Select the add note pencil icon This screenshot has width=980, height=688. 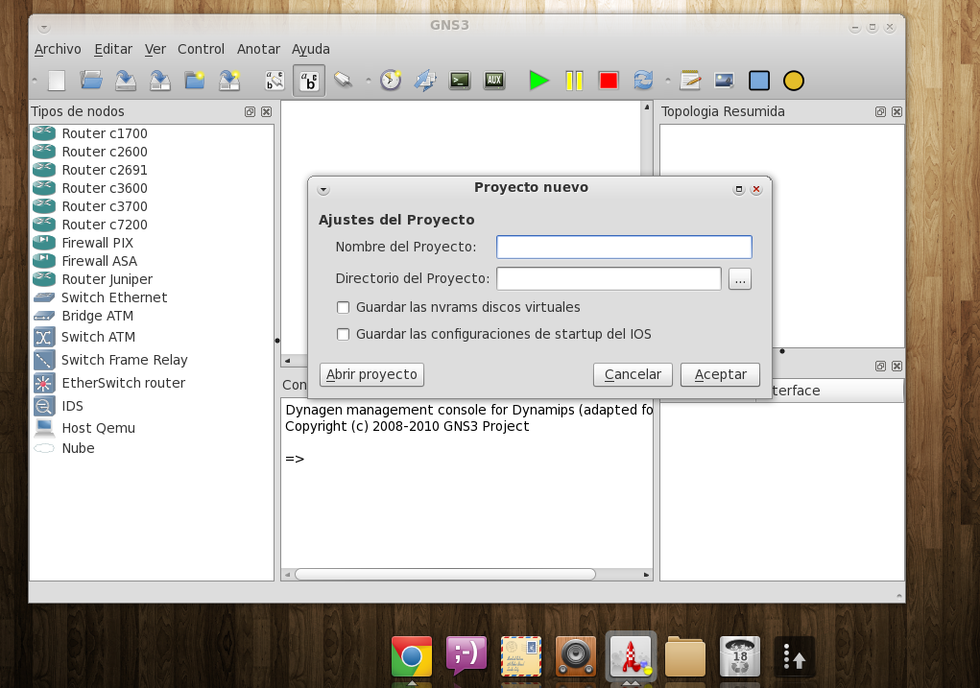[x=690, y=81]
